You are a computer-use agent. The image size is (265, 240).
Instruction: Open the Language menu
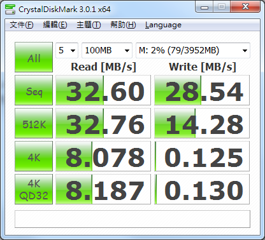[x=163, y=25]
